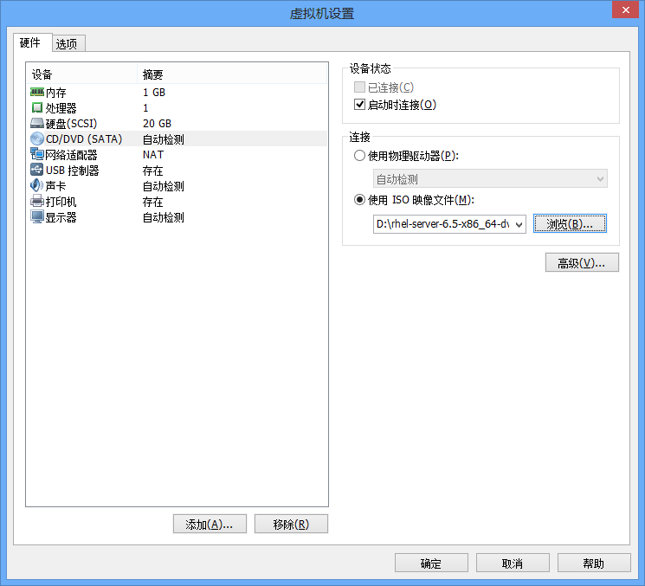Screen dimensions: 645x586
Task: Click the CD/DVD (SATA) disc icon
Action: click(37, 138)
